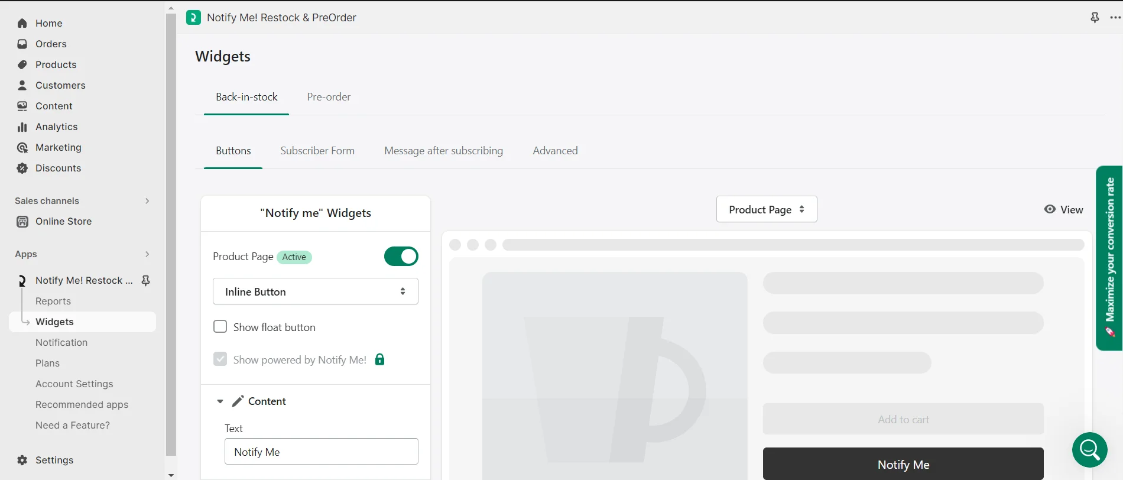Expand the Sales channels chevron
This screenshot has width=1123, height=480.
(147, 201)
